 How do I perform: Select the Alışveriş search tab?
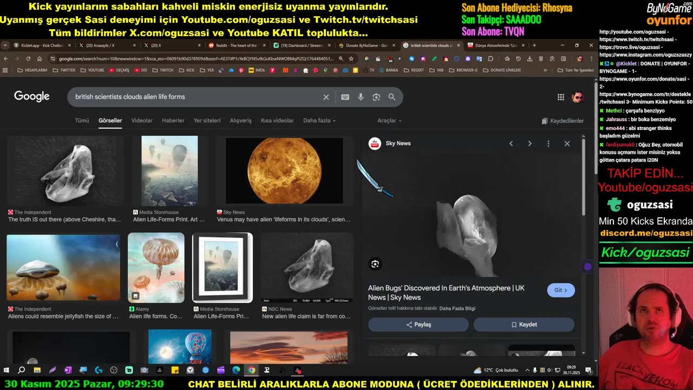pos(241,121)
